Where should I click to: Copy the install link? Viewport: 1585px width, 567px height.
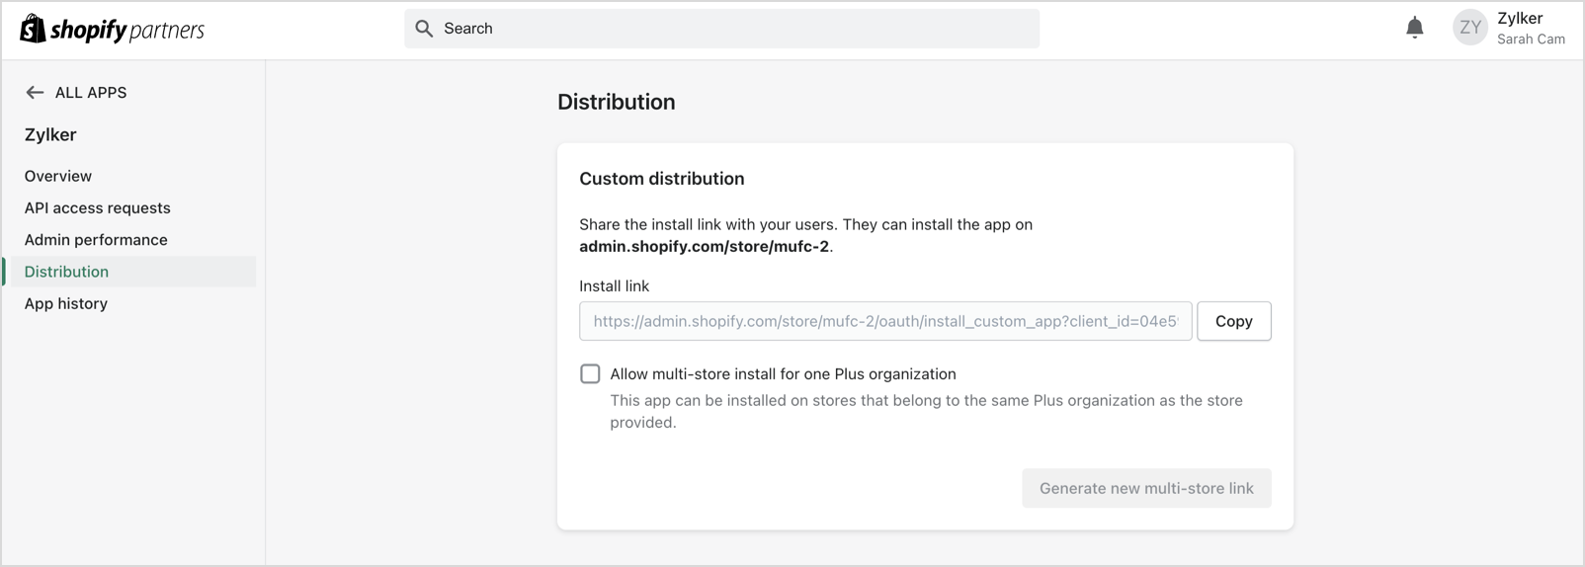point(1233,321)
